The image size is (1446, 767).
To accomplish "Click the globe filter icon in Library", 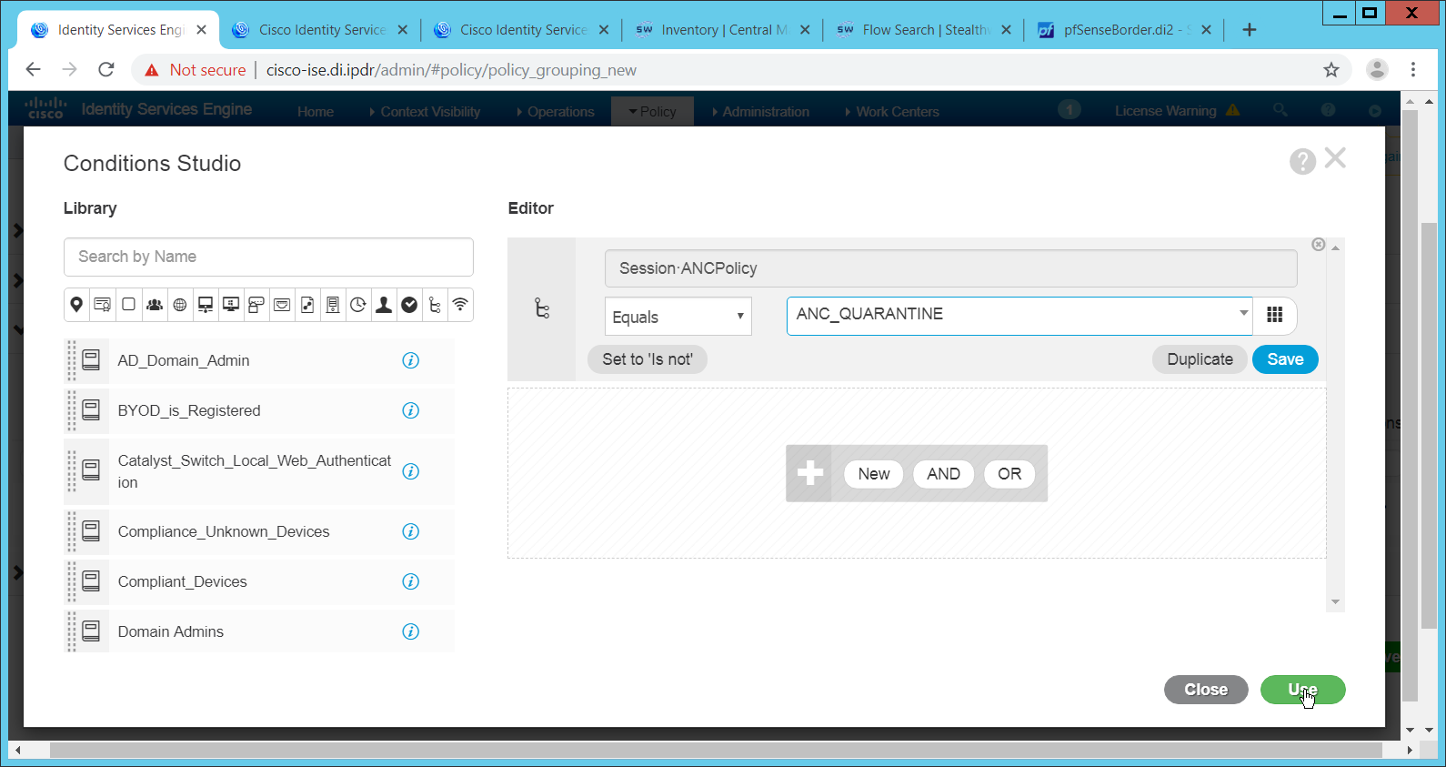I will [x=180, y=305].
